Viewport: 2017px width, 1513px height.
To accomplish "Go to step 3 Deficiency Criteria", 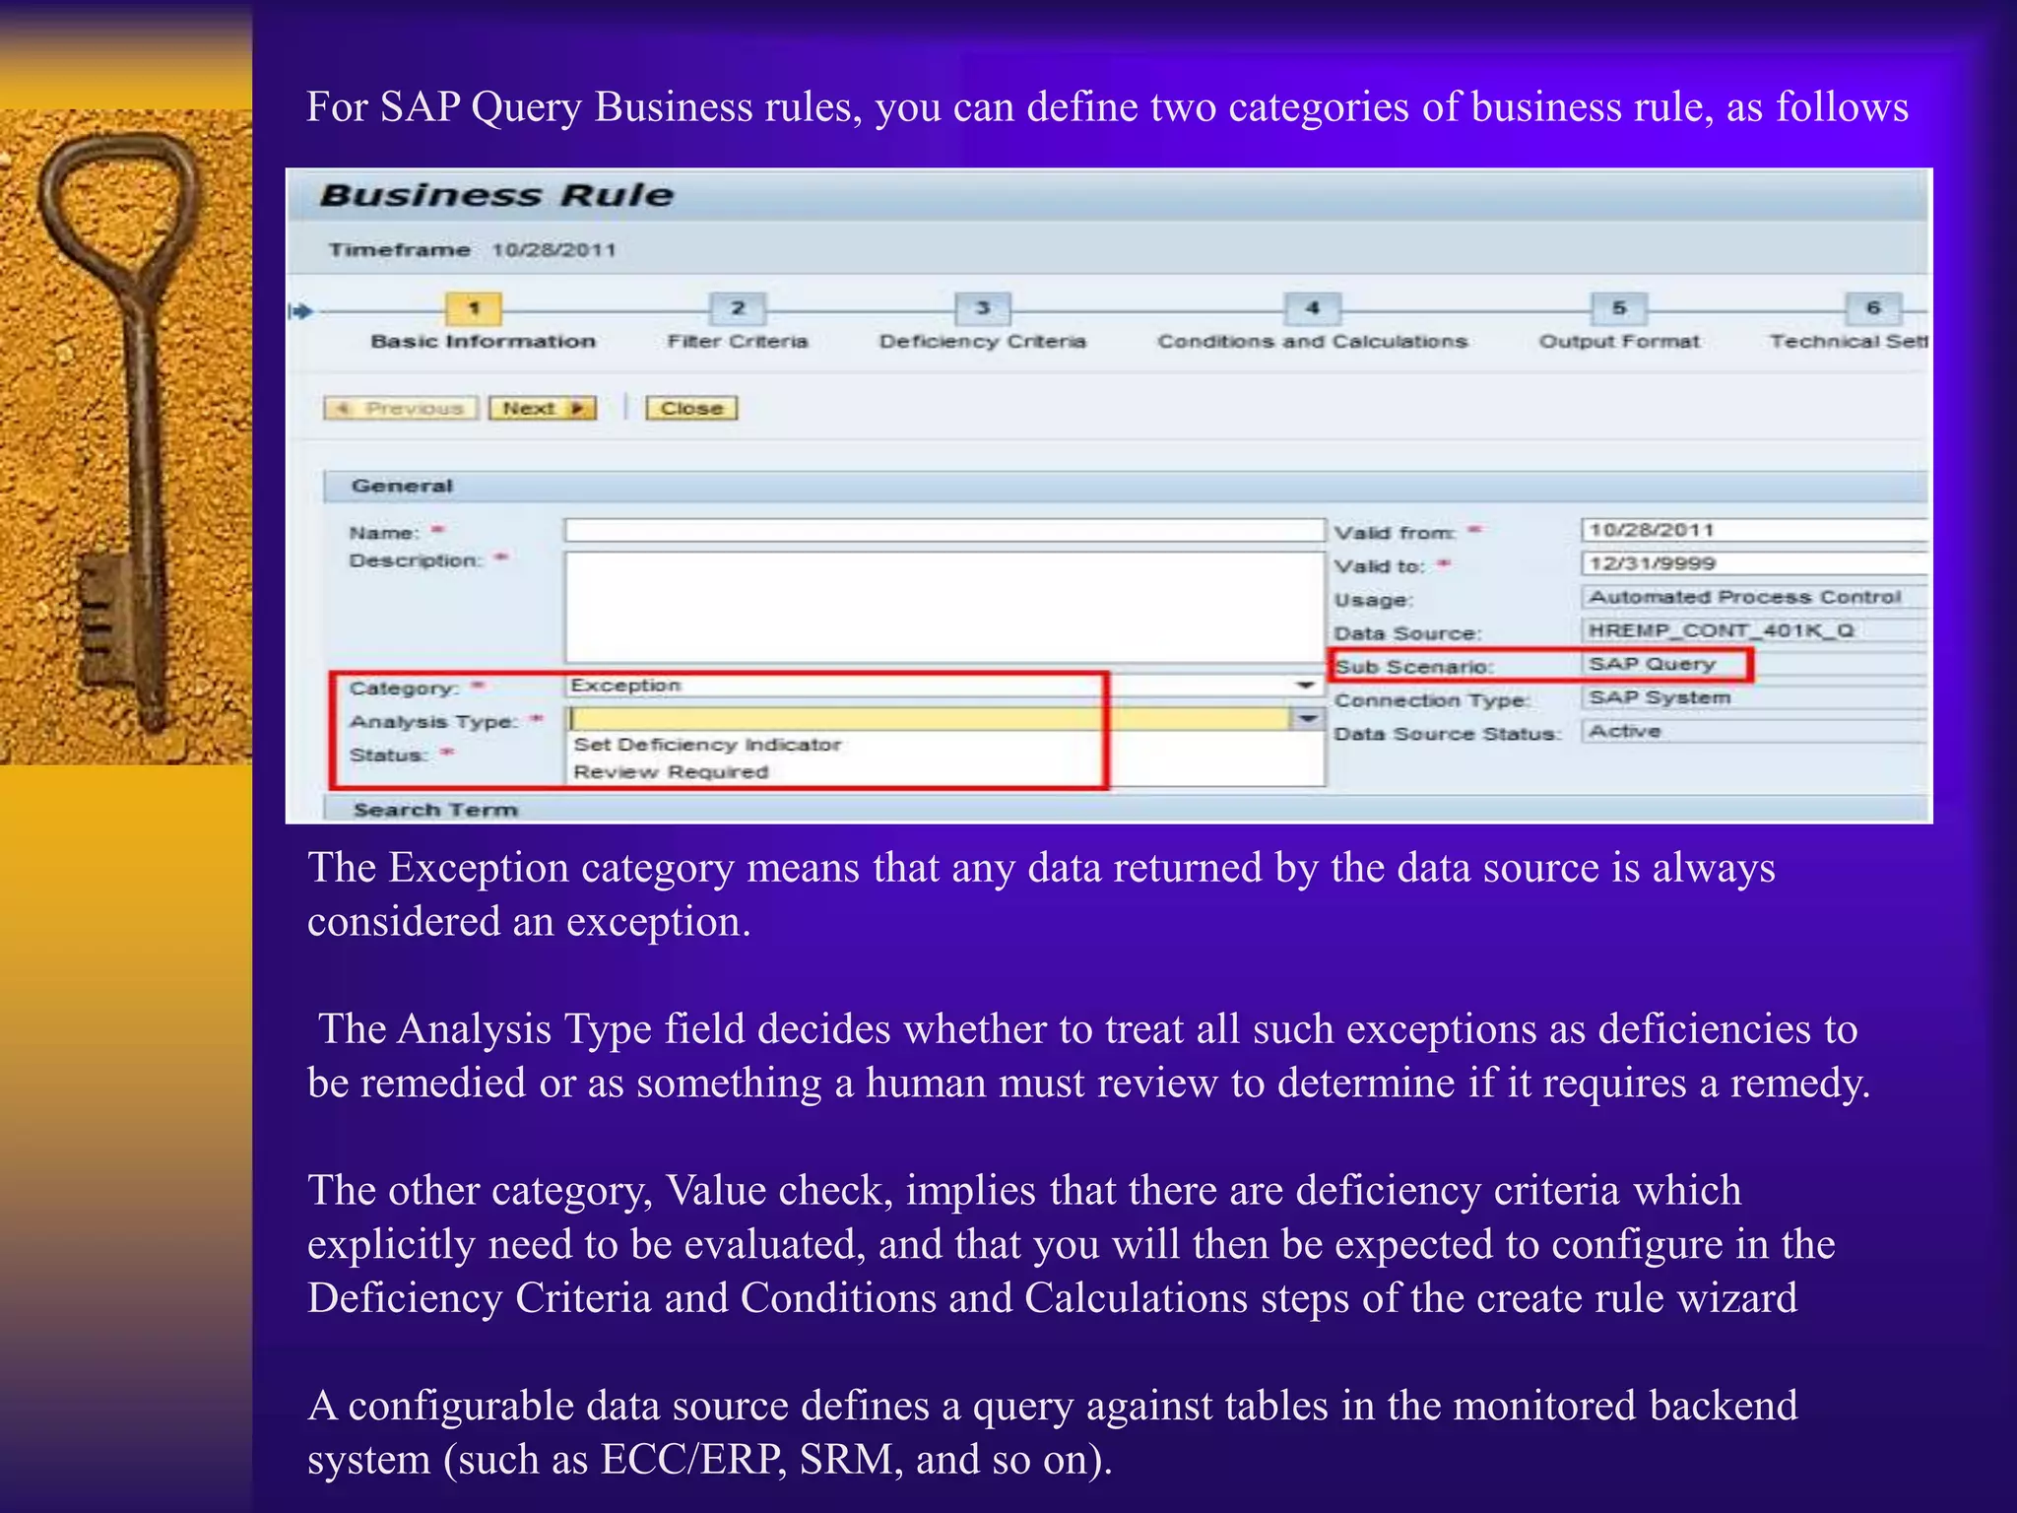I will pos(982,309).
